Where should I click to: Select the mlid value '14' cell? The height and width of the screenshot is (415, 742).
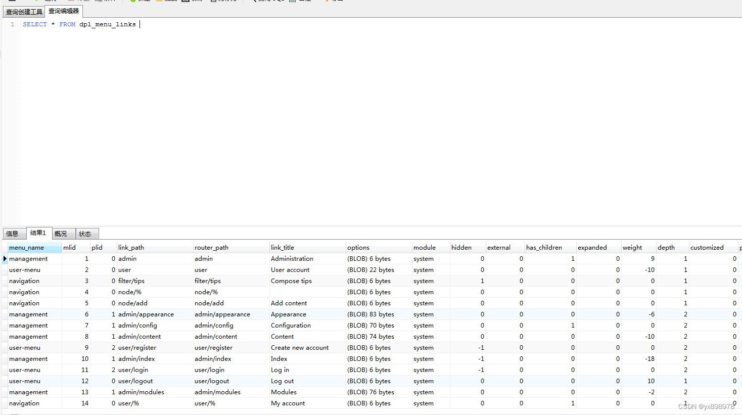[76, 403]
